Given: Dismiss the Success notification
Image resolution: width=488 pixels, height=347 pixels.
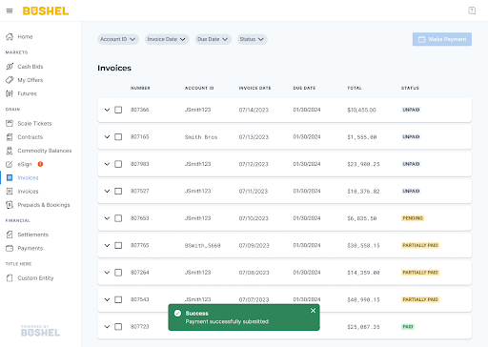Looking at the screenshot, I should (313, 311).
